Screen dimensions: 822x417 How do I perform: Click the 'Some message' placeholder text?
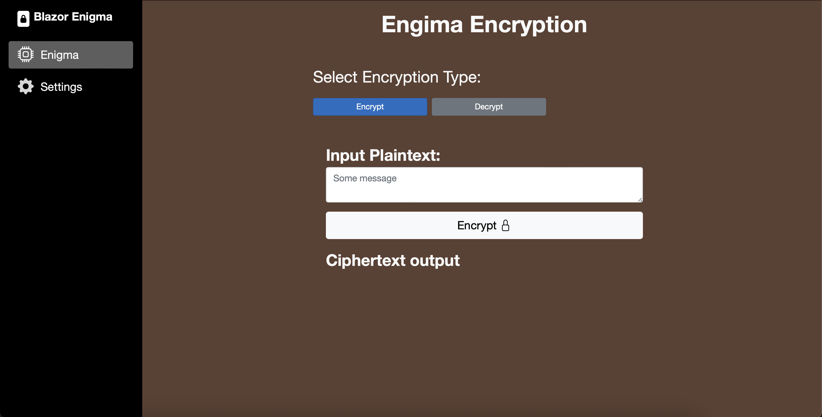tap(365, 178)
